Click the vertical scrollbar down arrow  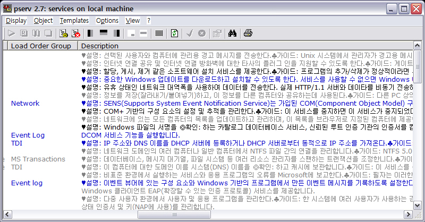pos(417,206)
